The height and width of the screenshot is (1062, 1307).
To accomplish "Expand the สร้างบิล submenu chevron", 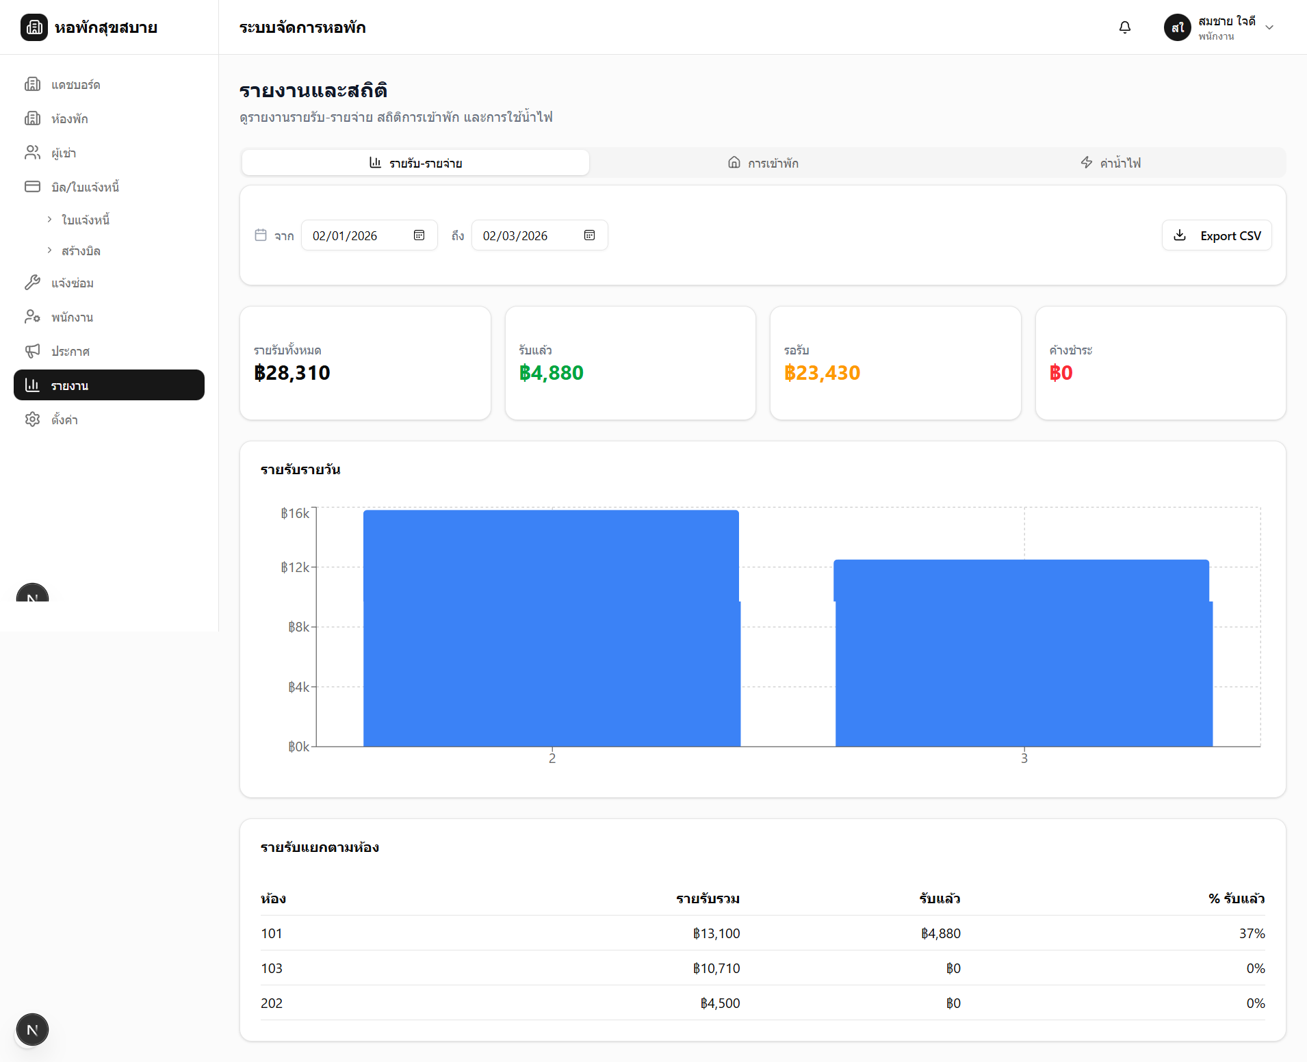I will click(x=49, y=250).
